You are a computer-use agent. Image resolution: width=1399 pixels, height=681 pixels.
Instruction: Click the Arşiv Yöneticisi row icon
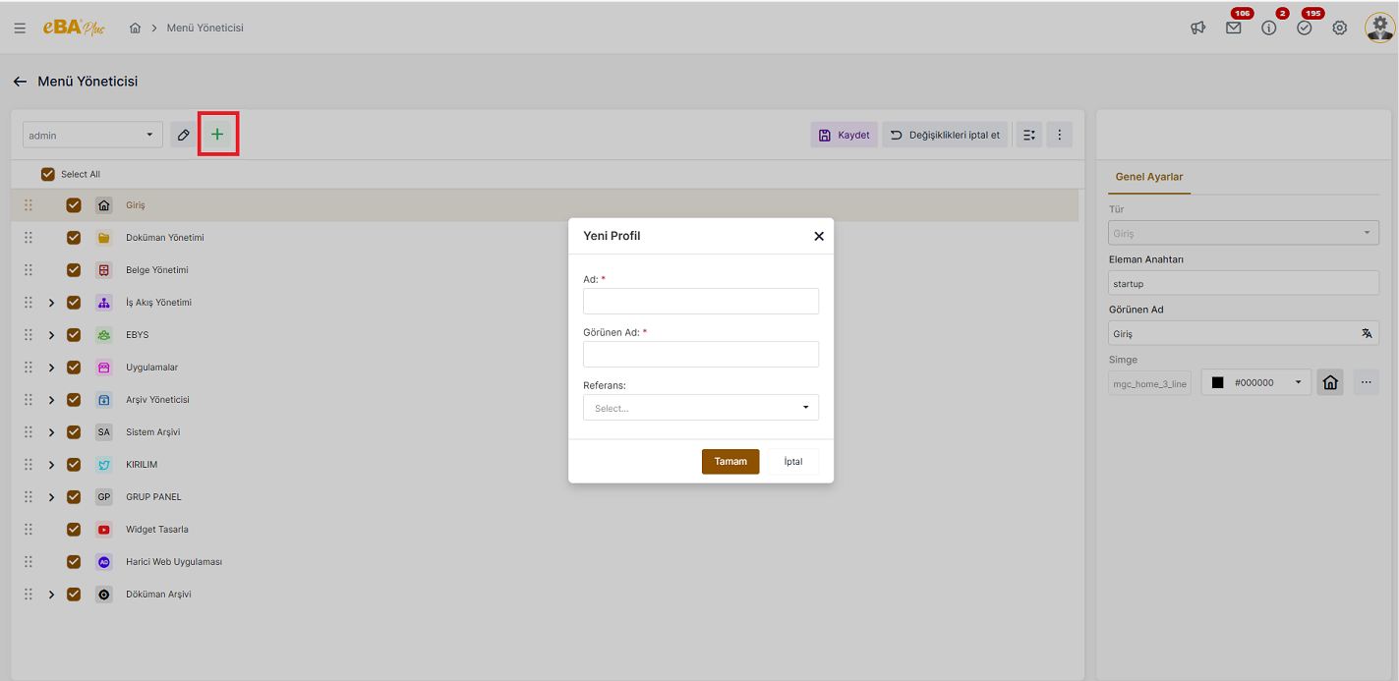[x=104, y=400]
